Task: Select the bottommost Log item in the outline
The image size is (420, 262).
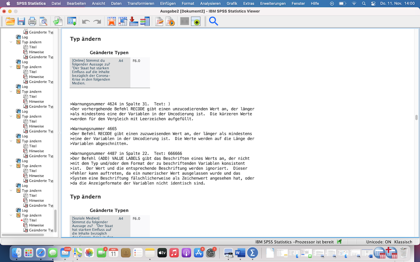Action: [x=25, y=210]
